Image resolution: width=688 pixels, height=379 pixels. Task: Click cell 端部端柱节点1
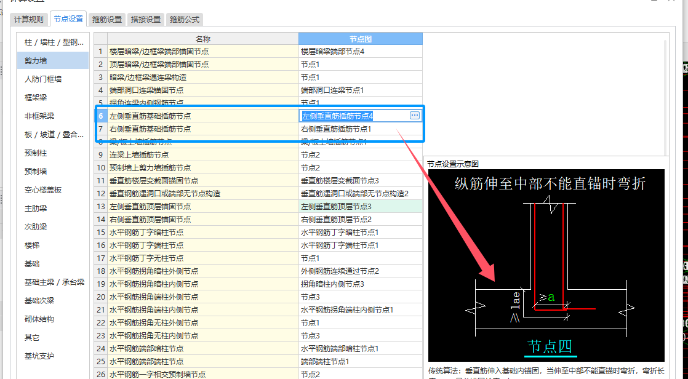pos(360,361)
